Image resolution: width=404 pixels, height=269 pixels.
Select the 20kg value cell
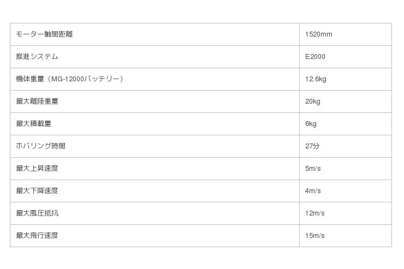313,101
